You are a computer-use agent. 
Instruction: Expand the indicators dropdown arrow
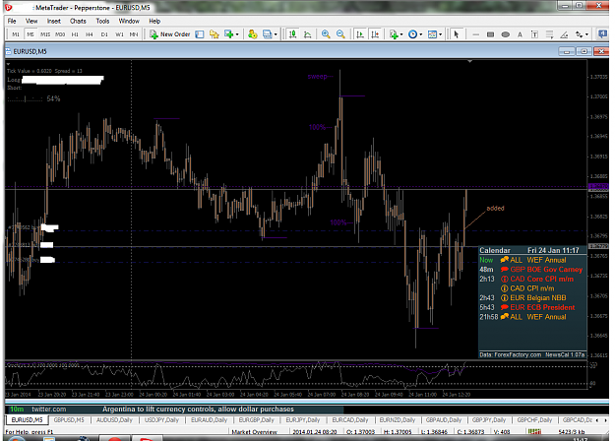[401, 34]
